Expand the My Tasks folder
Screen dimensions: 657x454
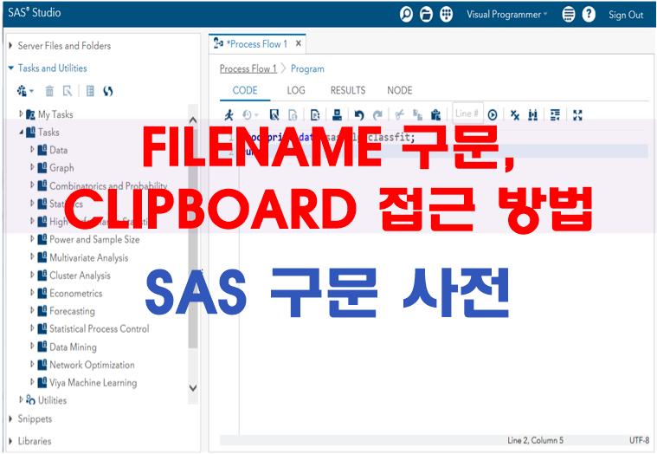[x=21, y=114]
